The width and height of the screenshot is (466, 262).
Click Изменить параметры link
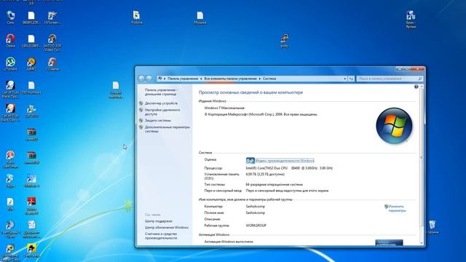click(x=397, y=208)
